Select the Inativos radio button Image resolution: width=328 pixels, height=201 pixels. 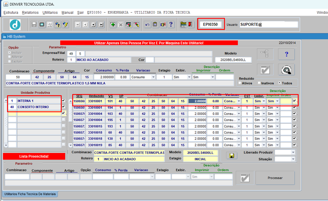[x=259, y=83]
